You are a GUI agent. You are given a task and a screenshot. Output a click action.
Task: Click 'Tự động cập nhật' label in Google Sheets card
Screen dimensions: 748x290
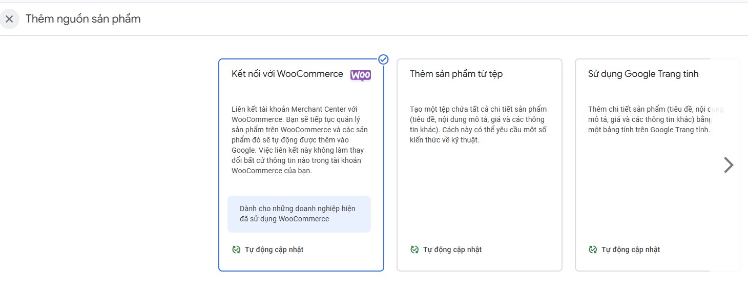[631, 250]
